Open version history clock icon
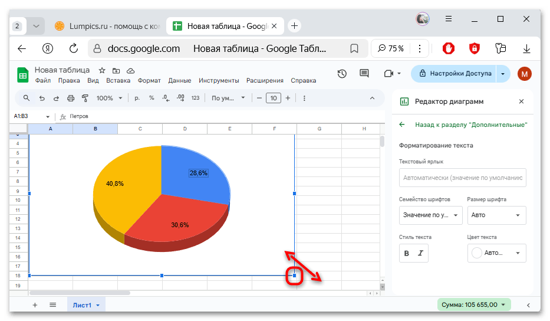The image size is (550, 321). click(342, 74)
